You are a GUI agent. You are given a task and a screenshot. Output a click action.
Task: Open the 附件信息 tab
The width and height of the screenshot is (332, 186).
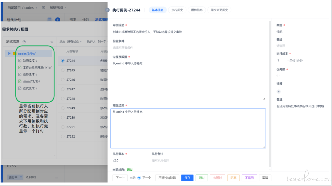pos(197,10)
